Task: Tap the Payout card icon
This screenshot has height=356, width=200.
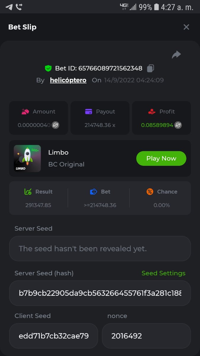Action: coord(89,112)
